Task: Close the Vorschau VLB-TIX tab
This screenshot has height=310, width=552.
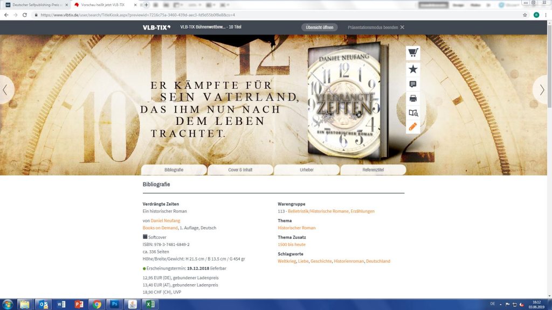Action: click(x=135, y=5)
